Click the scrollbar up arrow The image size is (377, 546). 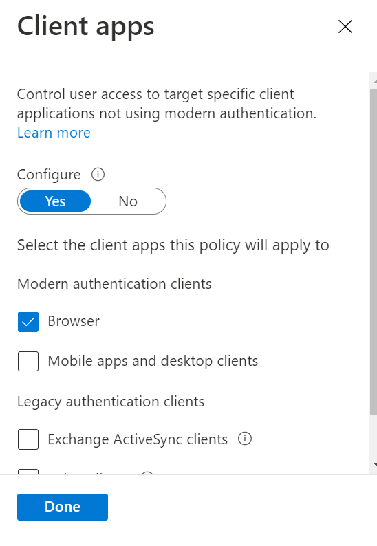coord(374,81)
